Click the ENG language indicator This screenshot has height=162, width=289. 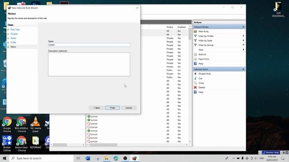[261, 158]
